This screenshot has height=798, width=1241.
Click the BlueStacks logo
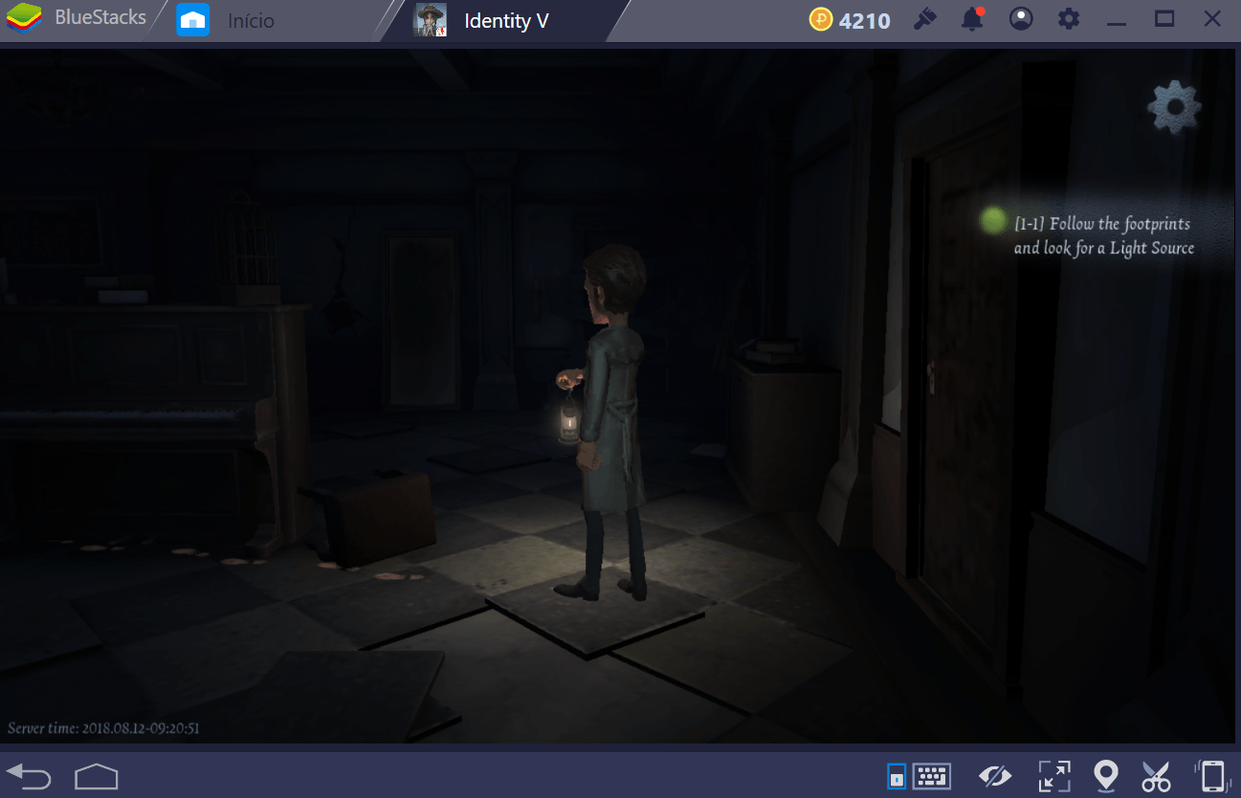(24, 18)
